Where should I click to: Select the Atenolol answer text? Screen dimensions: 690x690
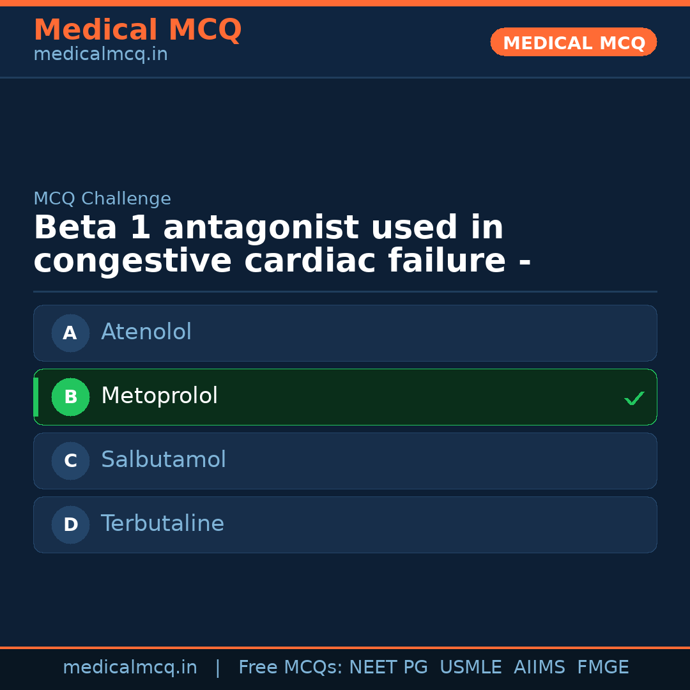[x=146, y=332]
